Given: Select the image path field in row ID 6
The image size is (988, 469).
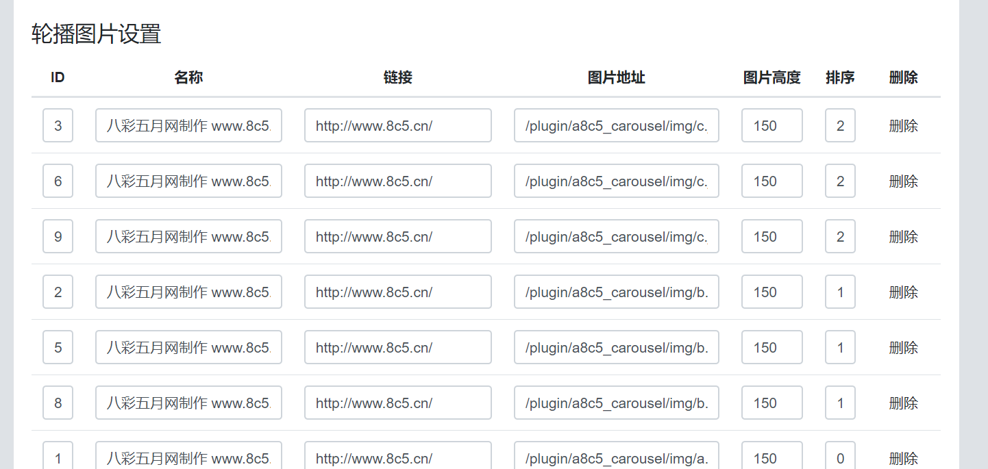Looking at the screenshot, I should [617, 181].
